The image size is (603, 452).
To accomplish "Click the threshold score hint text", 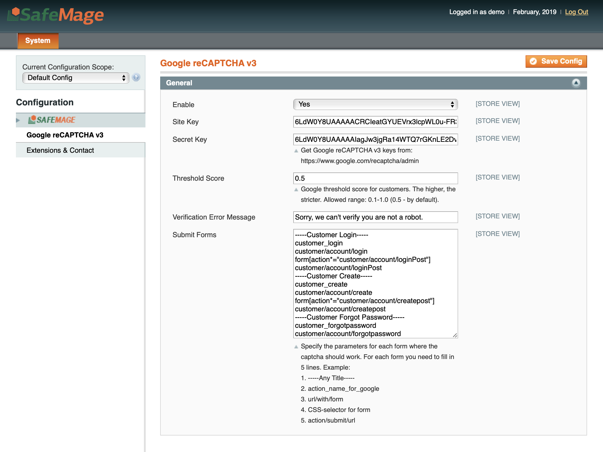I will tap(378, 195).
